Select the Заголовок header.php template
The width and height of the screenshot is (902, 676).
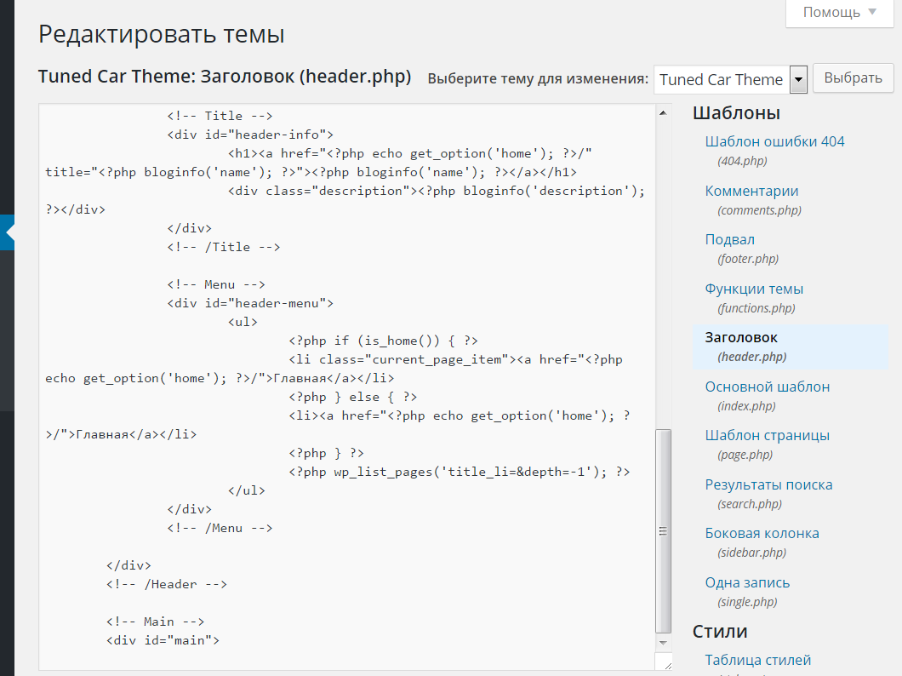(x=741, y=338)
